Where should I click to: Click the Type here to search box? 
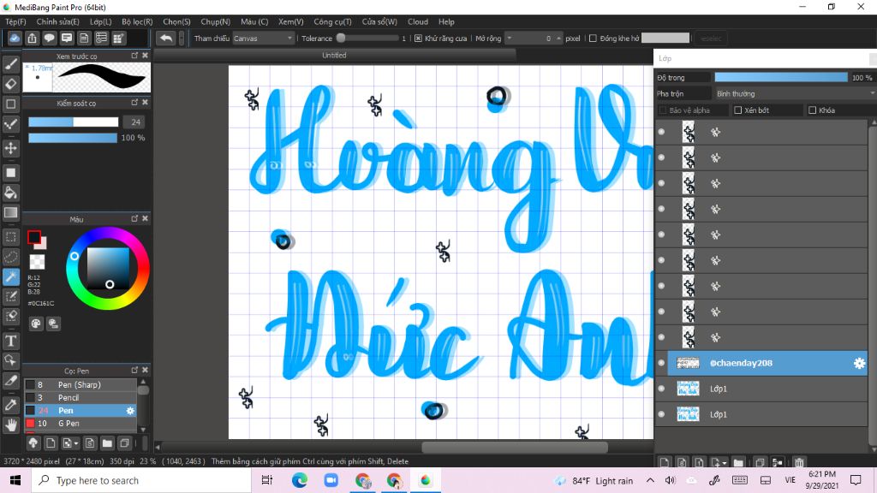point(141,480)
